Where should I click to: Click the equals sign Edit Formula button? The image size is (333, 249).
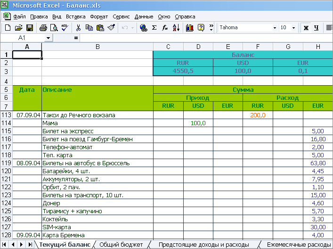coord(76,38)
